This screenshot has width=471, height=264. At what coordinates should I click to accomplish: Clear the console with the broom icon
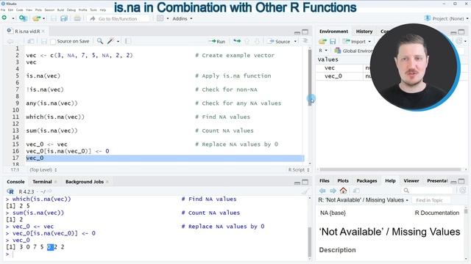pos(305,191)
